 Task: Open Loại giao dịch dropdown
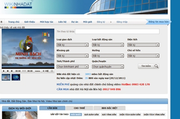click(x=72, y=45)
